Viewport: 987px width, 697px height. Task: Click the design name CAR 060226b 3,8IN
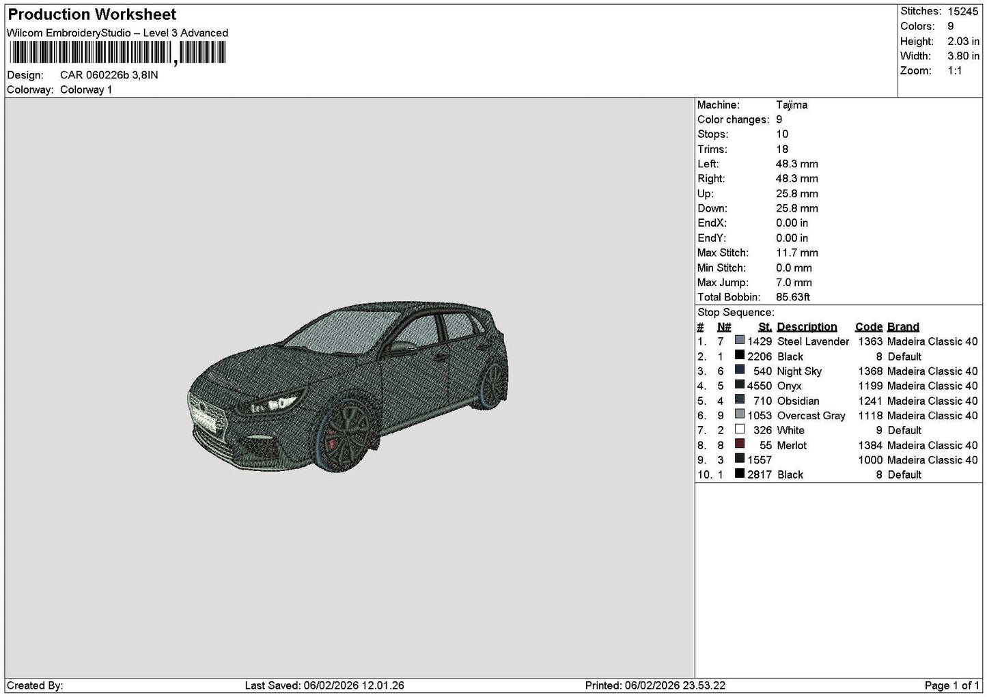coord(109,75)
